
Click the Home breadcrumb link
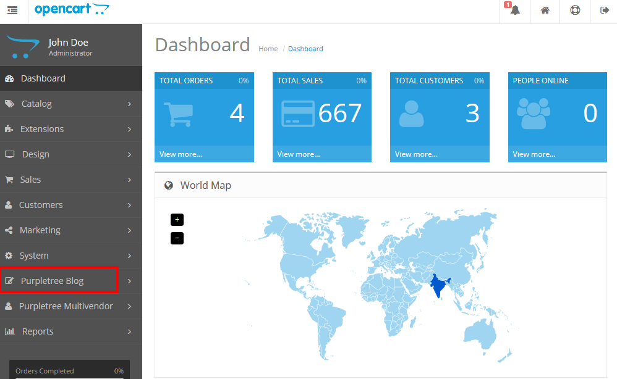268,49
